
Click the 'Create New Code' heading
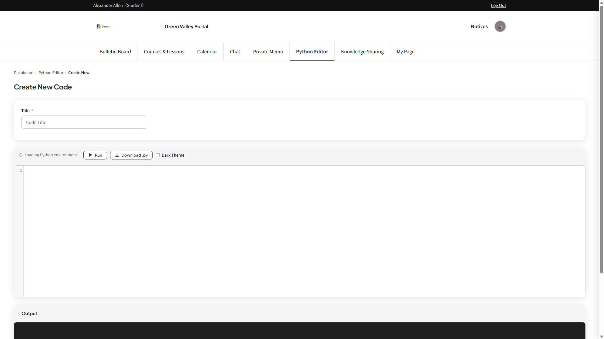tap(43, 87)
